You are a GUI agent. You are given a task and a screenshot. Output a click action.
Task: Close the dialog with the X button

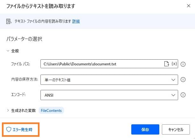pyautogui.click(x=186, y=6)
